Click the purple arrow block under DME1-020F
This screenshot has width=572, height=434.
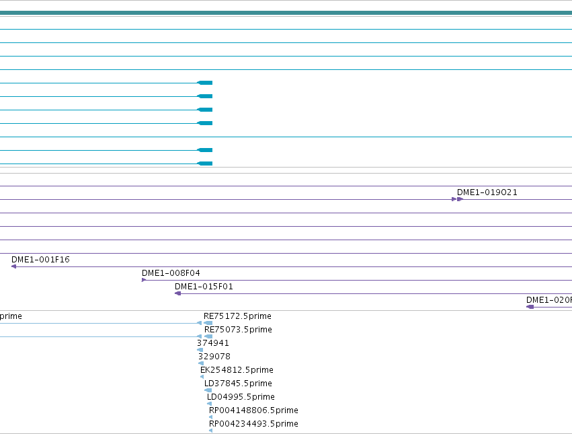coord(530,307)
